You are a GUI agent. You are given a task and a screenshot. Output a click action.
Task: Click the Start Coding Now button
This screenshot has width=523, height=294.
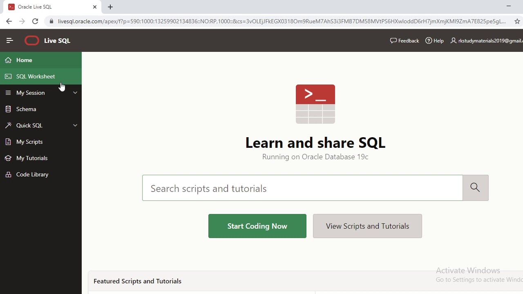[257, 226]
